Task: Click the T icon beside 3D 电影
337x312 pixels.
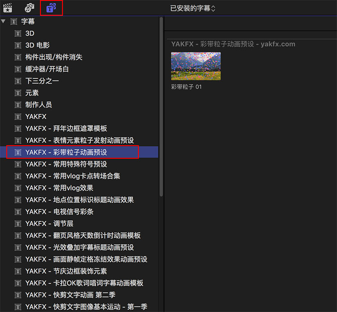Action: [x=18, y=45]
